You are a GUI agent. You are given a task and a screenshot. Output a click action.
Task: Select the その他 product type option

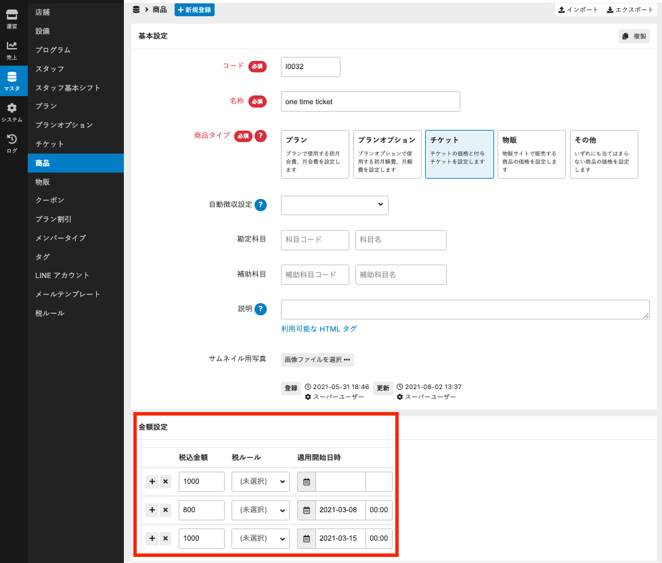pyautogui.click(x=604, y=154)
